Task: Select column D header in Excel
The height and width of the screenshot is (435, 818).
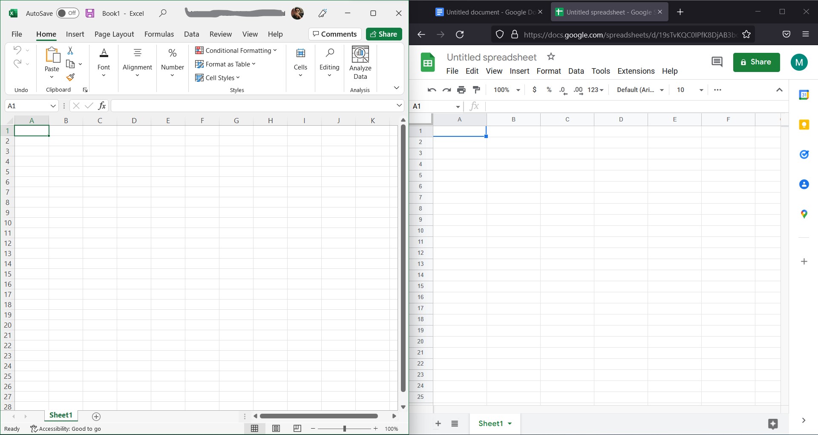Action: point(134,121)
